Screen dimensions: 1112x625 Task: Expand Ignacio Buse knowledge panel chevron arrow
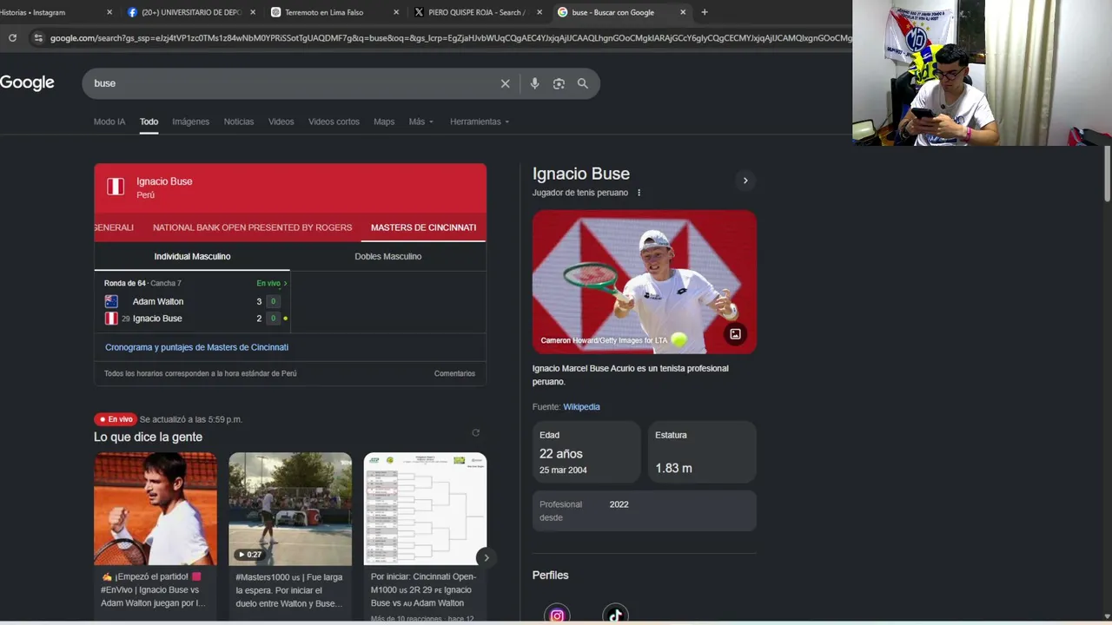tap(745, 181)
